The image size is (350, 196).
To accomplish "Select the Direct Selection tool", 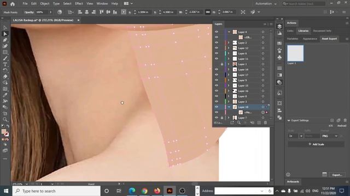I will (5, 34).
